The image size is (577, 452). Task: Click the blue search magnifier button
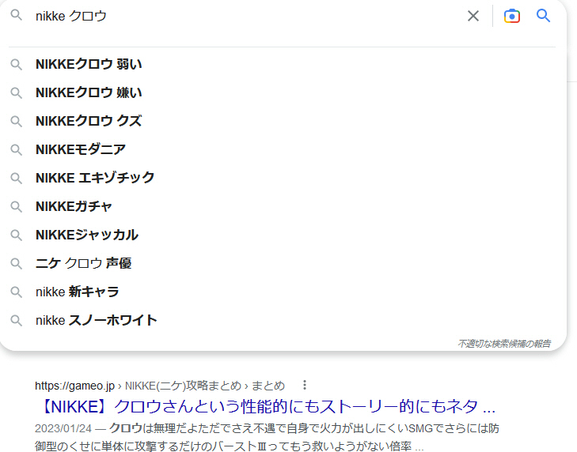[x=543, y=16]
